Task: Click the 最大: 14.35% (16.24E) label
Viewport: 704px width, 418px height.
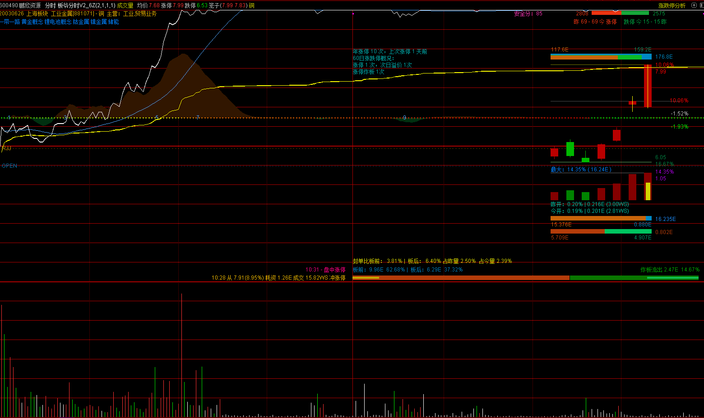Action: pos(581,170)
